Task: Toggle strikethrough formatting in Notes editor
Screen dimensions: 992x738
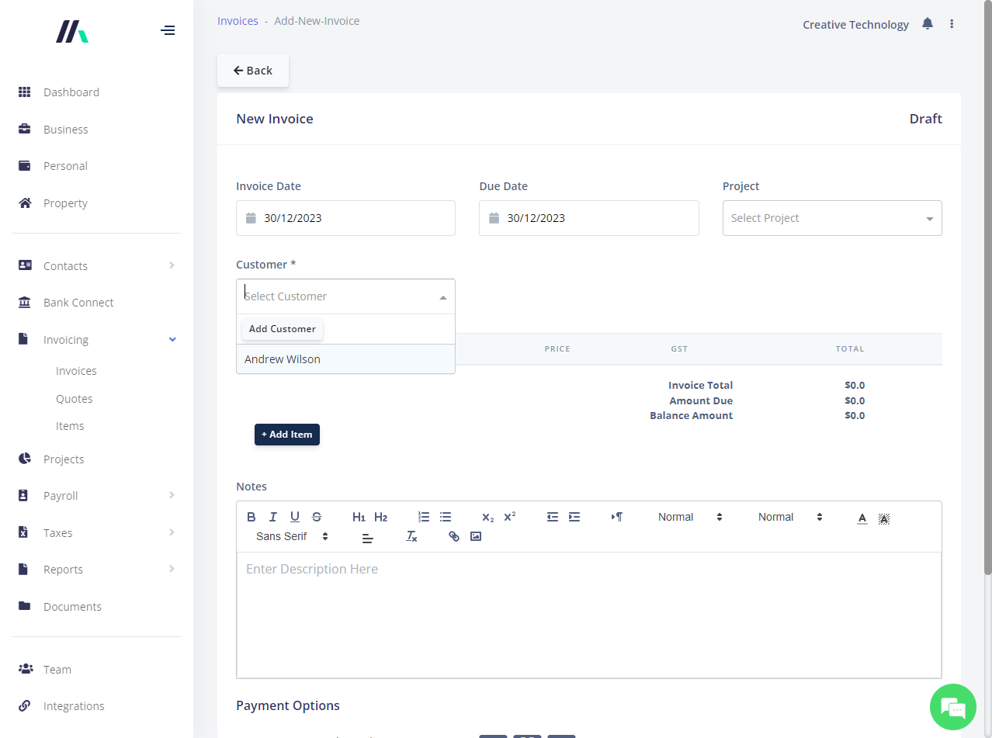Action: pos(317,517)
